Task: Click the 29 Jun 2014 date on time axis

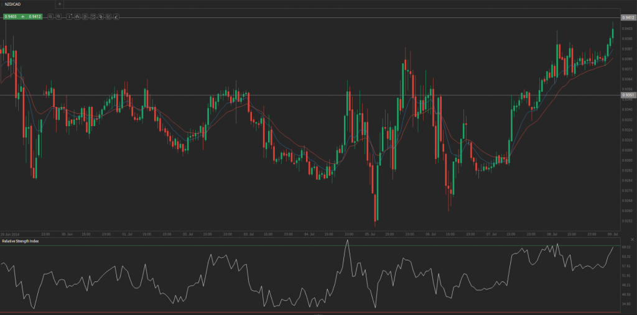Action: [x=11, y=234]
